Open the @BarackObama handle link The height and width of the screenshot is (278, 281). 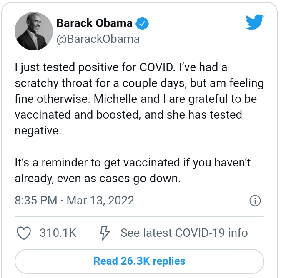[98, 39]
